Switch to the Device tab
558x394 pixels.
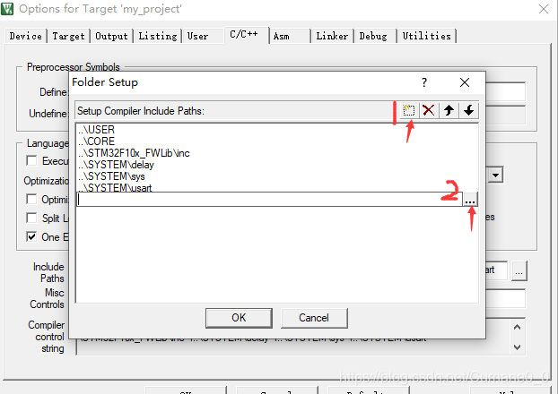click(26, 36)
